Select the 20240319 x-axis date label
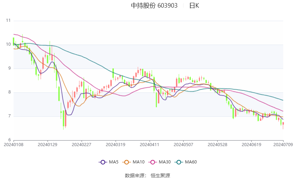 116,145
